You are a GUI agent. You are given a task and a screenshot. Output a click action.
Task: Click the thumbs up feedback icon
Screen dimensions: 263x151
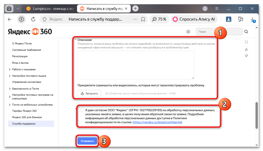[246, 49]
